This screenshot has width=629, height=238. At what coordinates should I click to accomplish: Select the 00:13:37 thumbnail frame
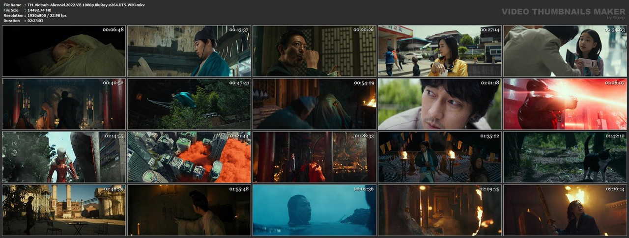pyautogui.click(x=189, y=51)
